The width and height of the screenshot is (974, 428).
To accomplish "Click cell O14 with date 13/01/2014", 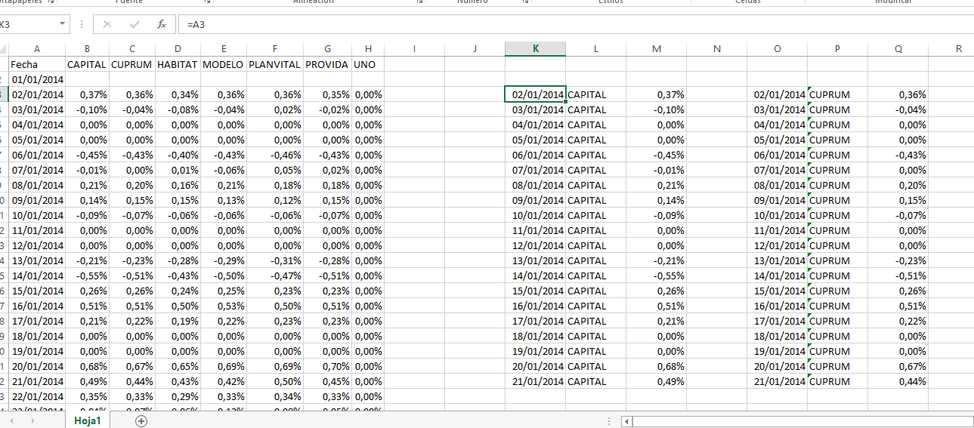I will pyautogui.click(x=777, y=260).
